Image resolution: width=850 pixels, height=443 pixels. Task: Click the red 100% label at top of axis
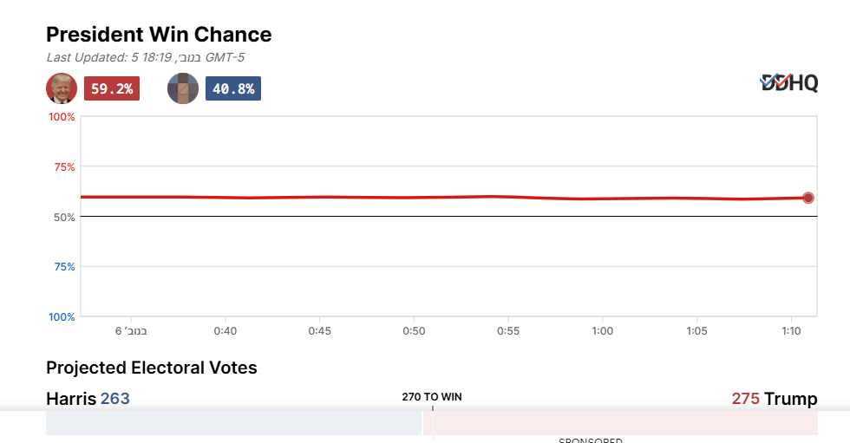pos(62,116)
